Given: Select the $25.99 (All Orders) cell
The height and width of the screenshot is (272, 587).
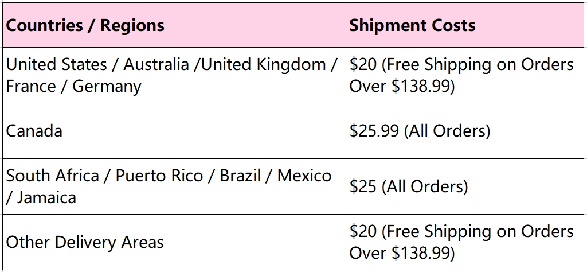Looking at the screenshot, I should pyautogui.click(x=466, y=131).
